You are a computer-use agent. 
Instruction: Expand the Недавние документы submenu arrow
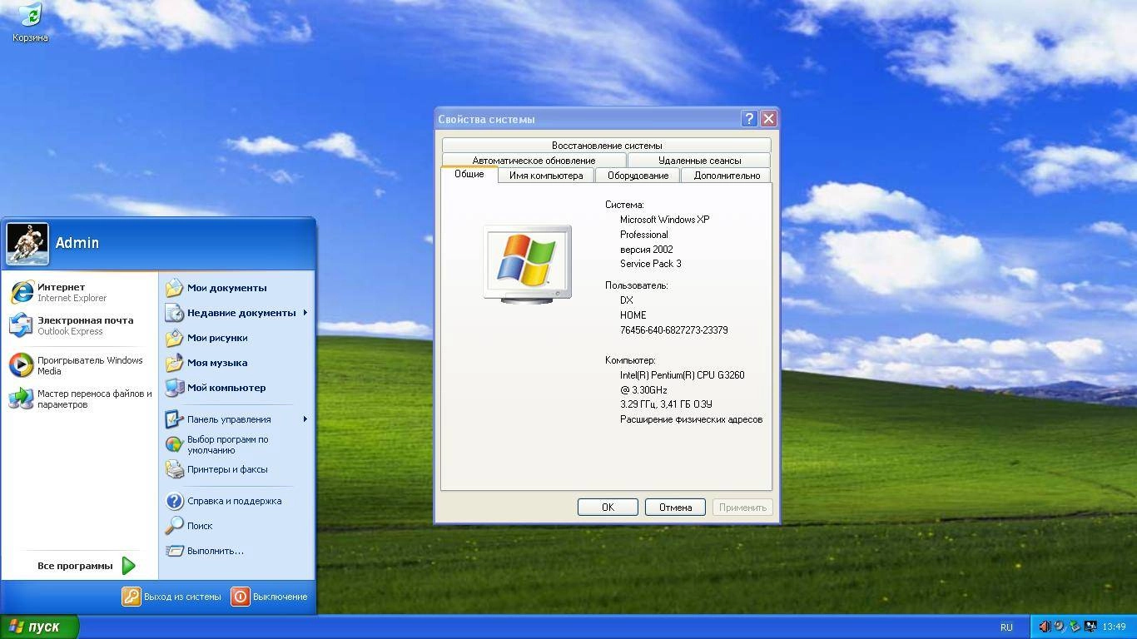tap(305, 313)
